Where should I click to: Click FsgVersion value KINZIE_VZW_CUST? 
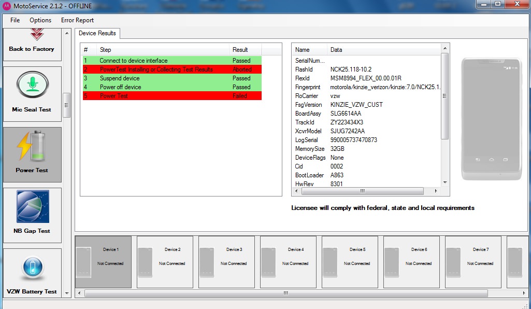click(356, 105)
